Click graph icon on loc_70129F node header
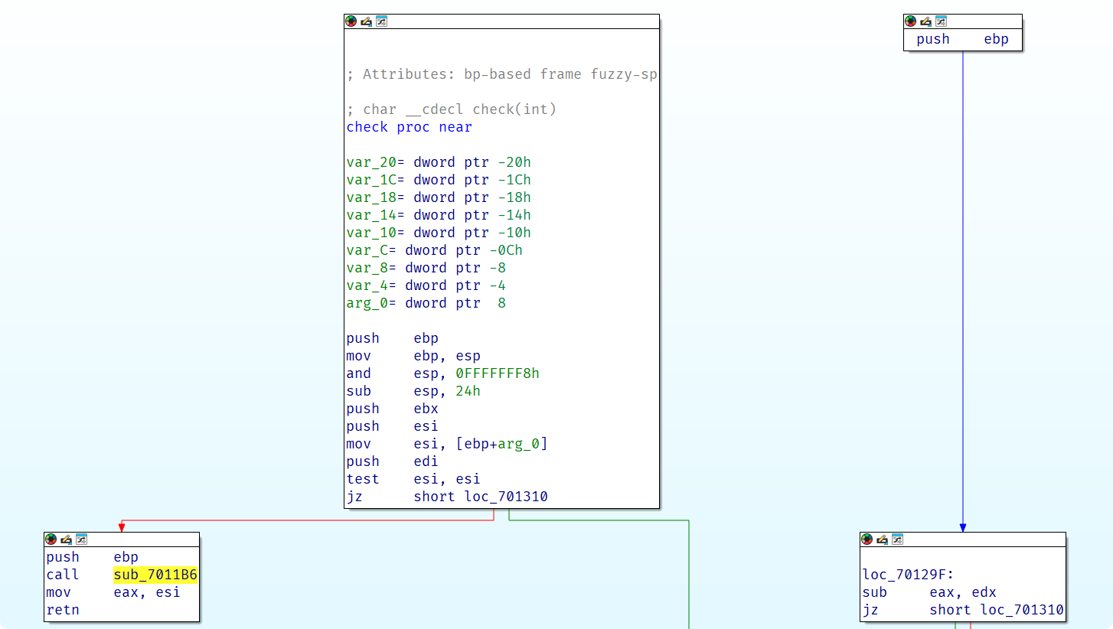Image resolution: width=1113 pixels, height=629 pixels. pyautogui.click(x=897, y=539)
